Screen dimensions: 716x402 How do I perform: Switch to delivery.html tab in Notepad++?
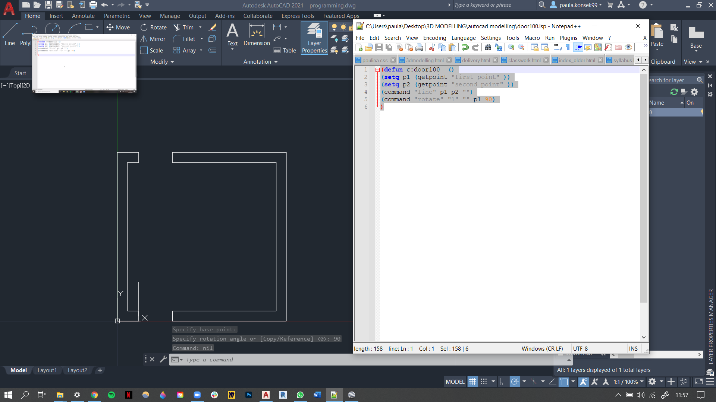click(476, 60)
